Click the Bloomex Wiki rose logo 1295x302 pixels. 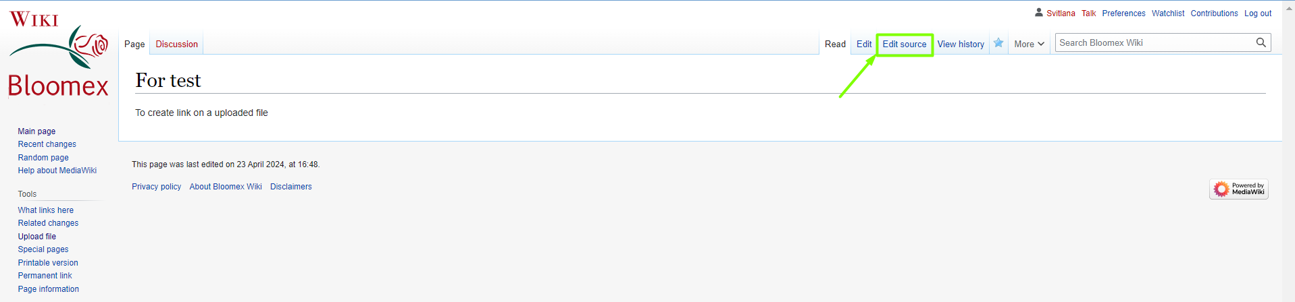point(59,55)
